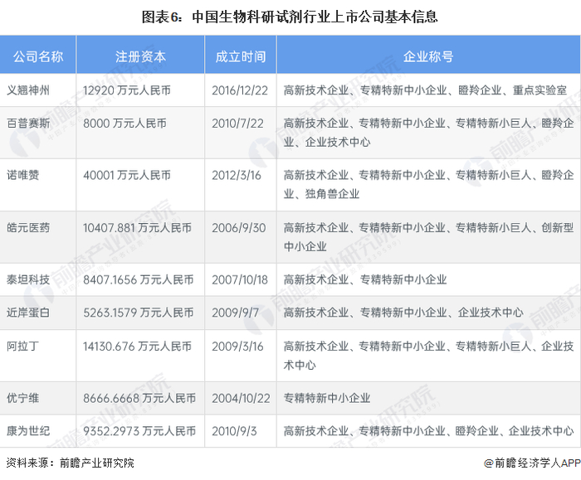
Task: Click capital value 14130.676 万元人民币
Action: [x=137, y=346]
